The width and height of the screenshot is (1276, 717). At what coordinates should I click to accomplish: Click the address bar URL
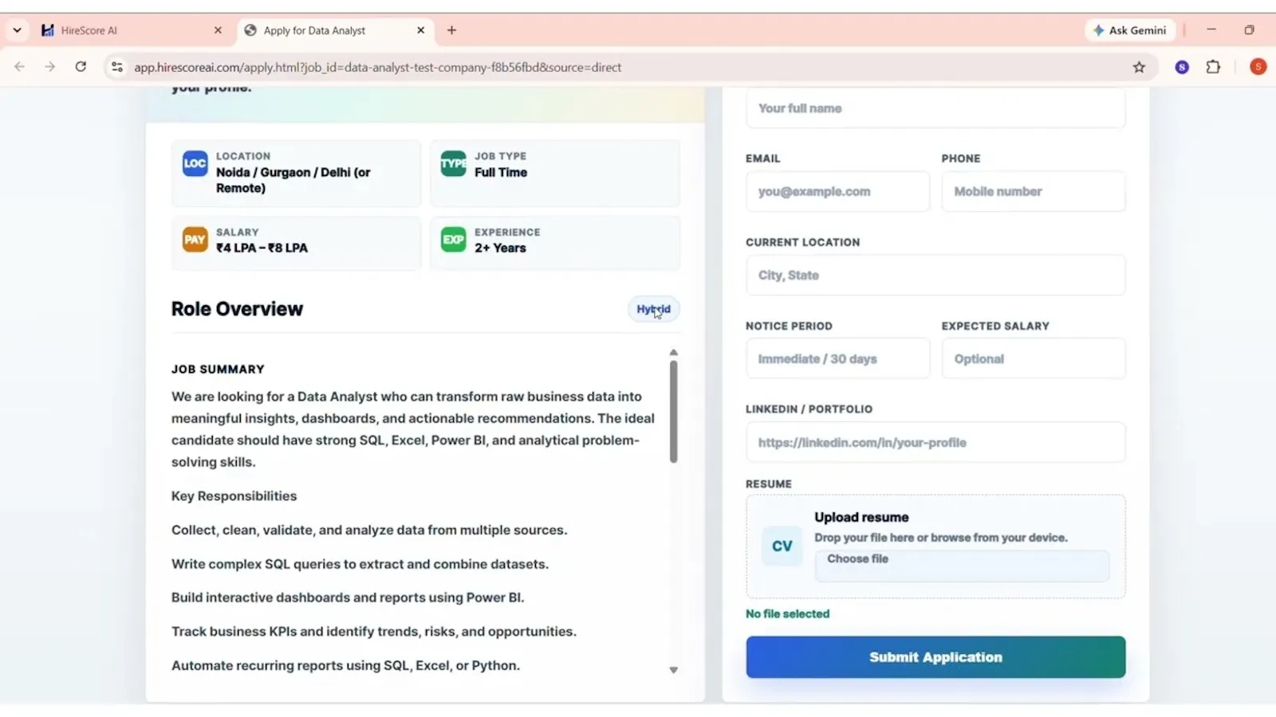coord(377,67)
